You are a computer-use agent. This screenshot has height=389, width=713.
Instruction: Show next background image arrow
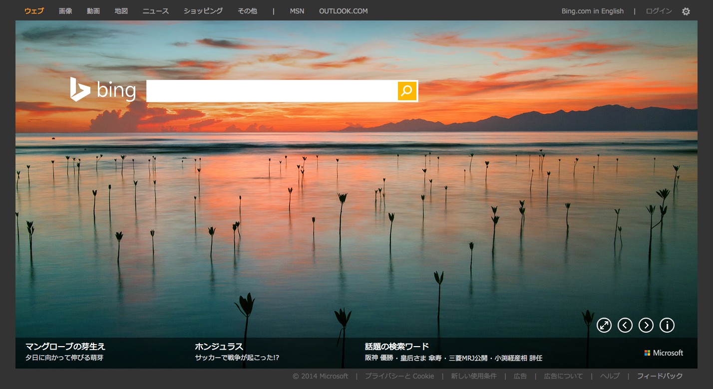click(x=646, y=326)
